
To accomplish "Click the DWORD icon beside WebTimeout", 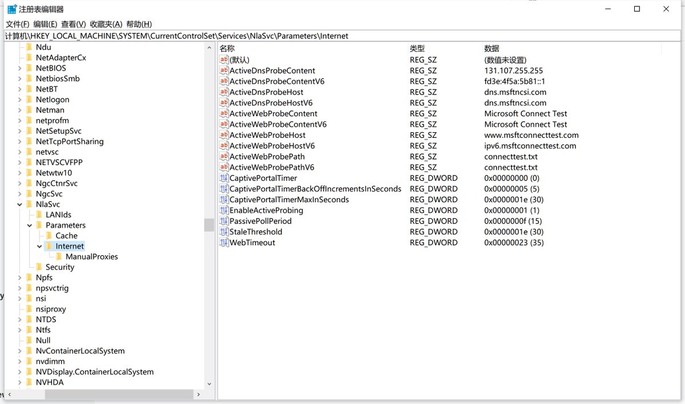I will 224,243.
